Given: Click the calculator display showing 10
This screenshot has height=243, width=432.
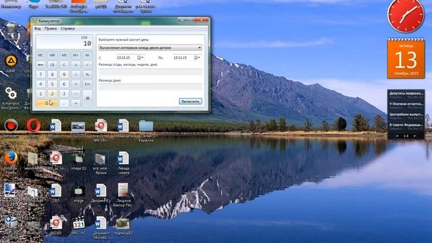Looking at the screenshot, I should 64,42.
